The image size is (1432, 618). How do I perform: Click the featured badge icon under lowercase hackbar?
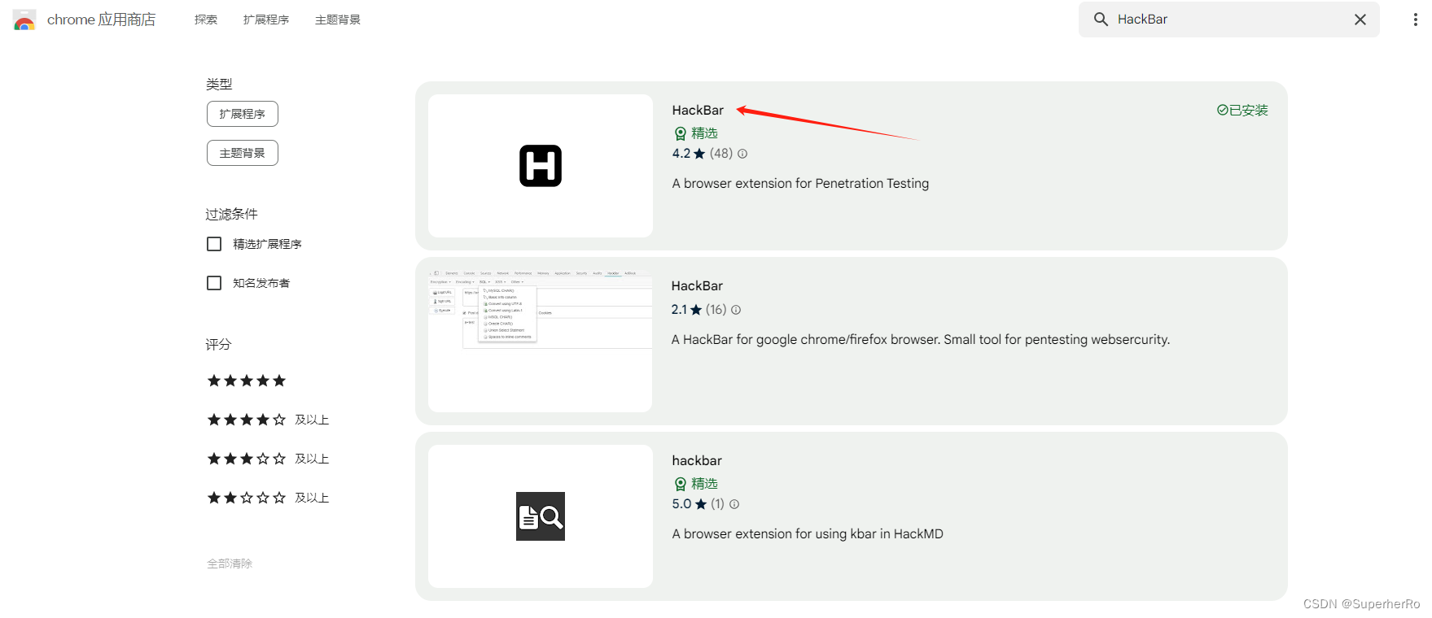click(x=681, y=484)
